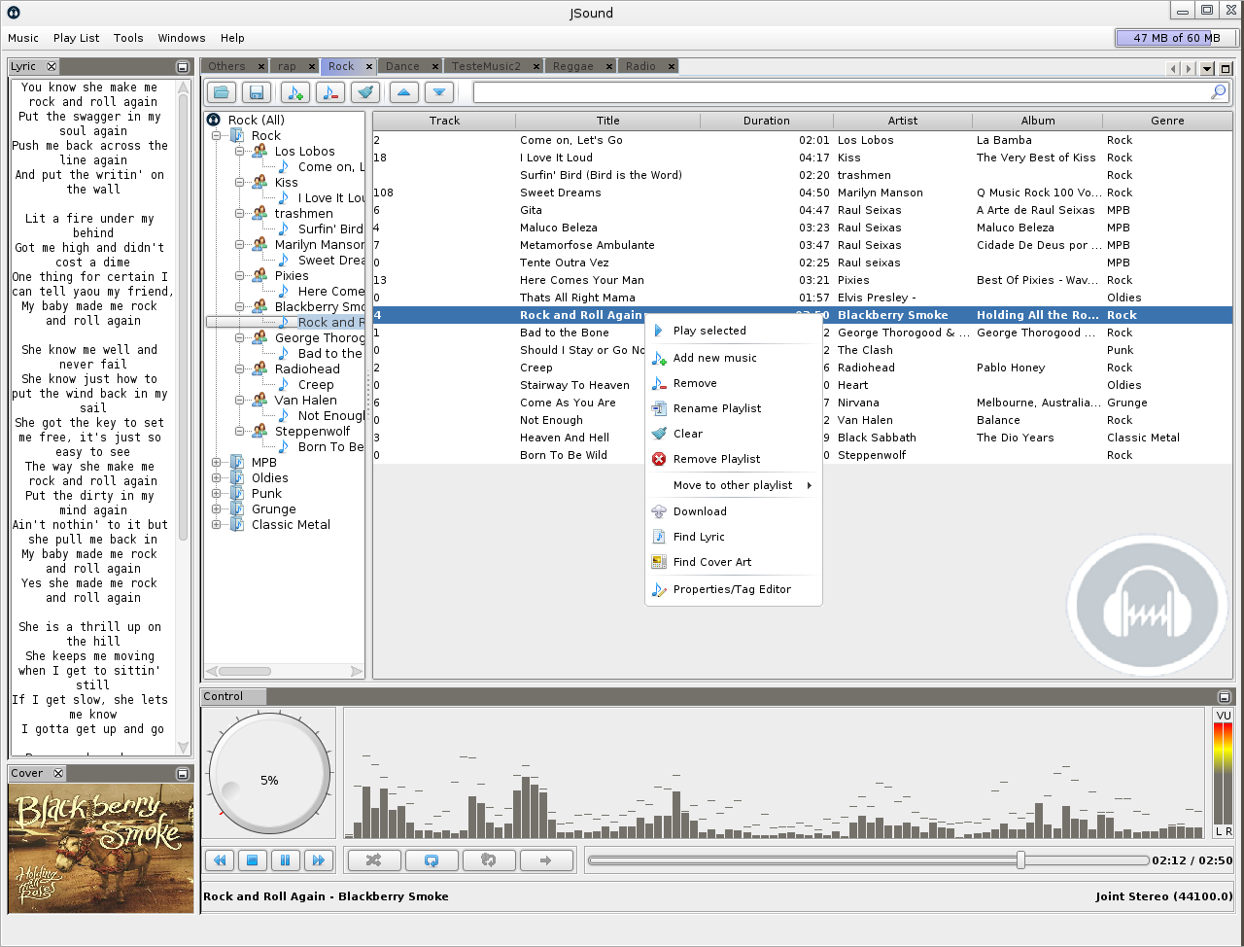
Task: Add new music using the note-plus toolbar icon
Action: coord(294,91)
